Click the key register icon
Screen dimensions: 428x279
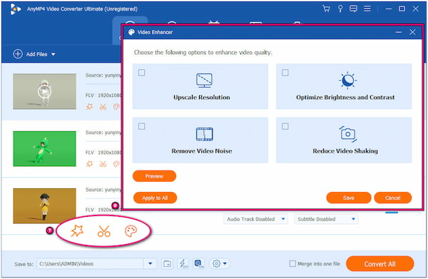point(340,9)
